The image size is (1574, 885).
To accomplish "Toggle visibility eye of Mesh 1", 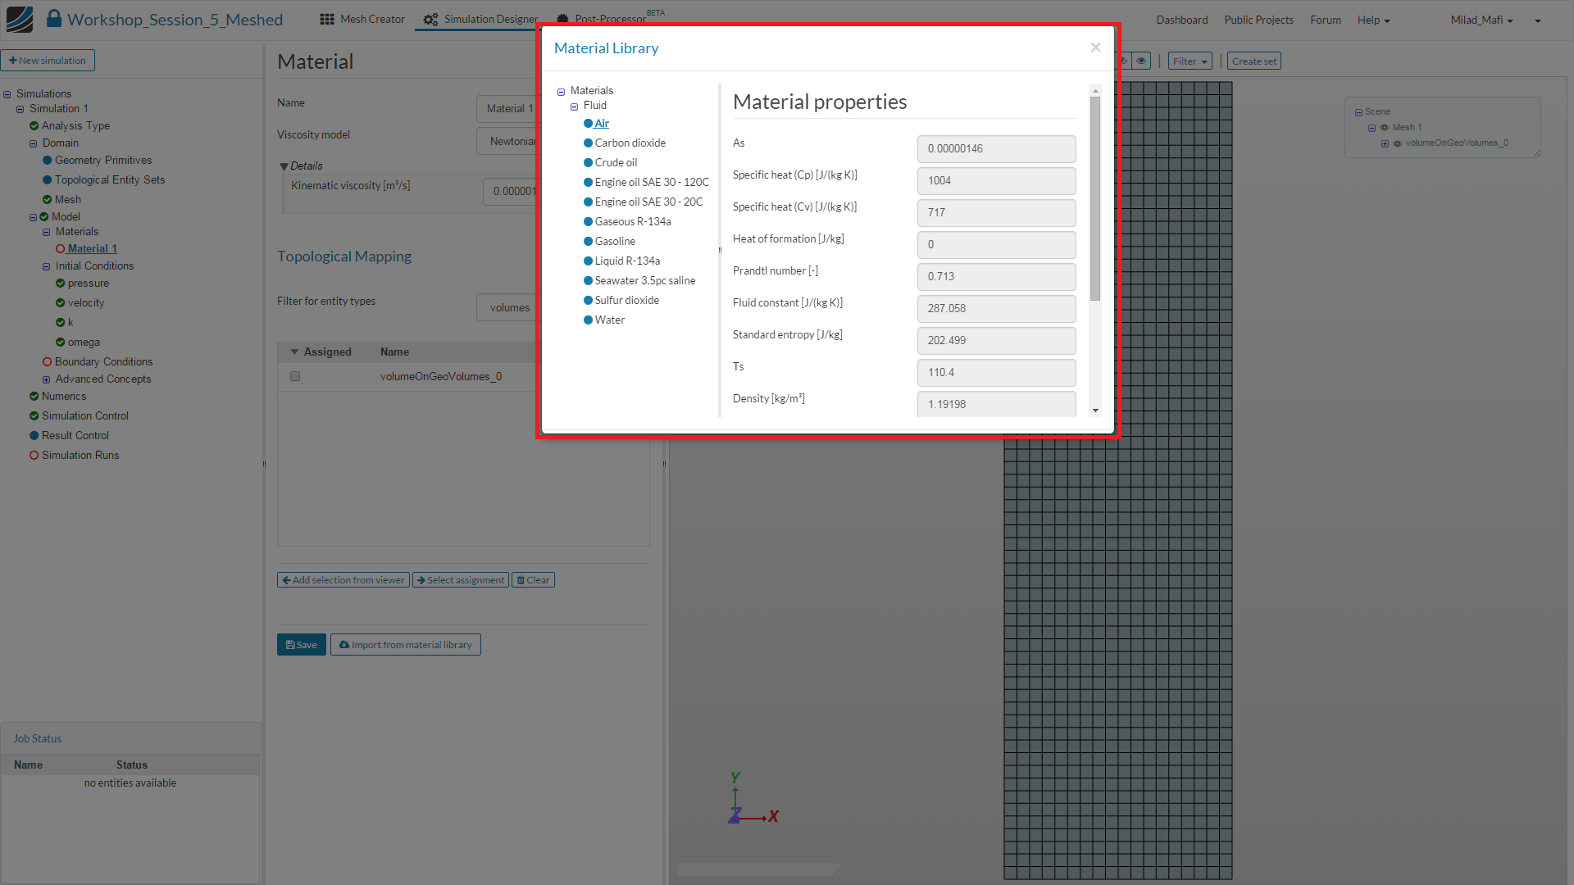I will point(1385,128).
